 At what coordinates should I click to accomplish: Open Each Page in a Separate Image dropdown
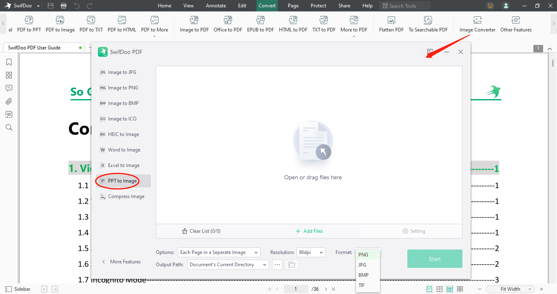219,252
